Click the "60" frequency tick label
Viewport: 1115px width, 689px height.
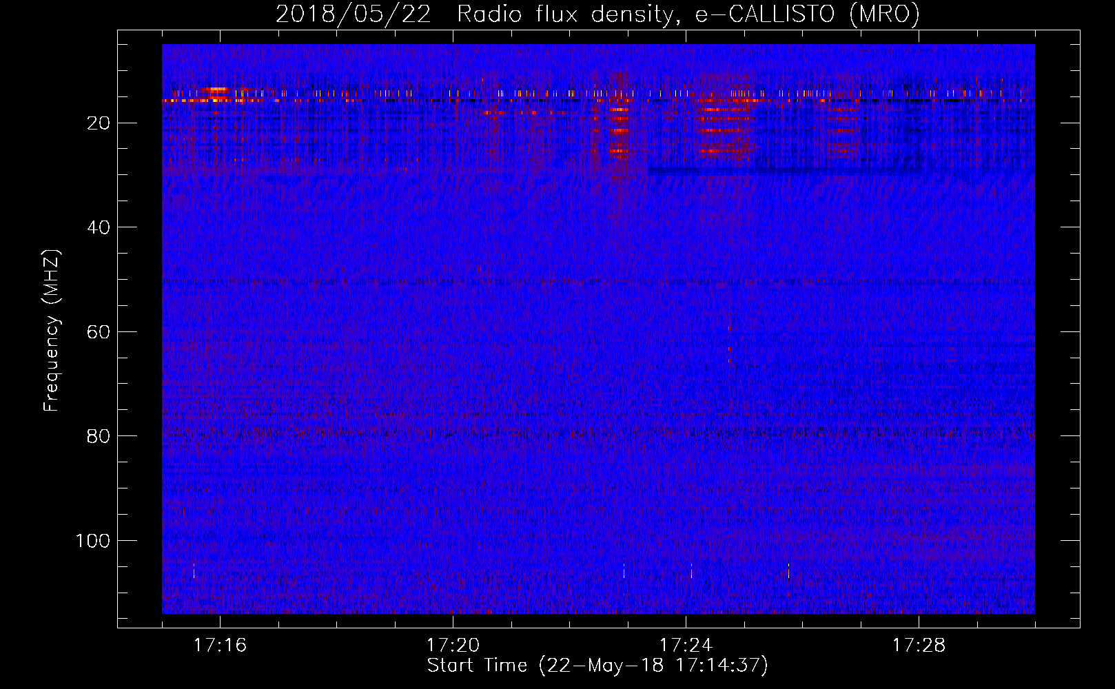point(99,332)
